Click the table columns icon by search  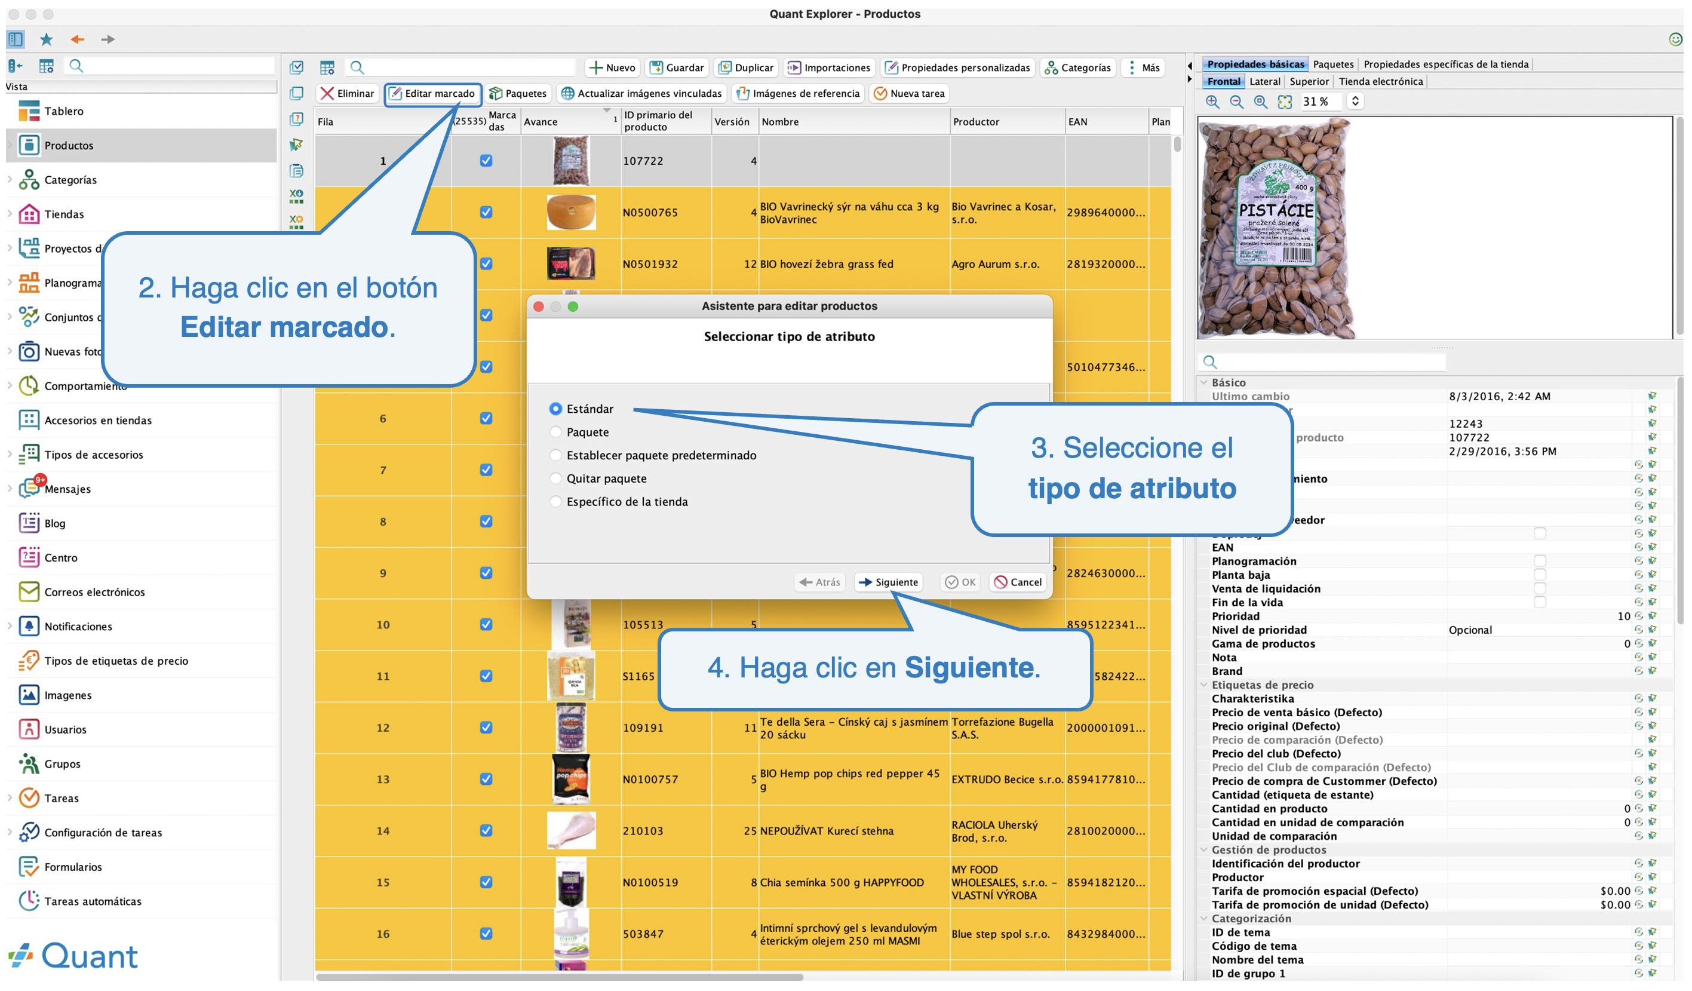(327, 67)
